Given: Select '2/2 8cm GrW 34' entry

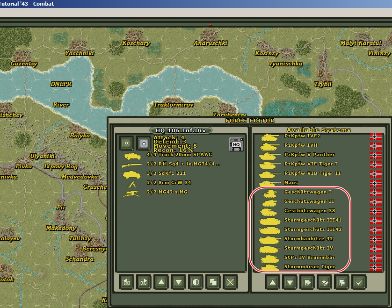Looking at the screenshot, I should tap(169, 183).
